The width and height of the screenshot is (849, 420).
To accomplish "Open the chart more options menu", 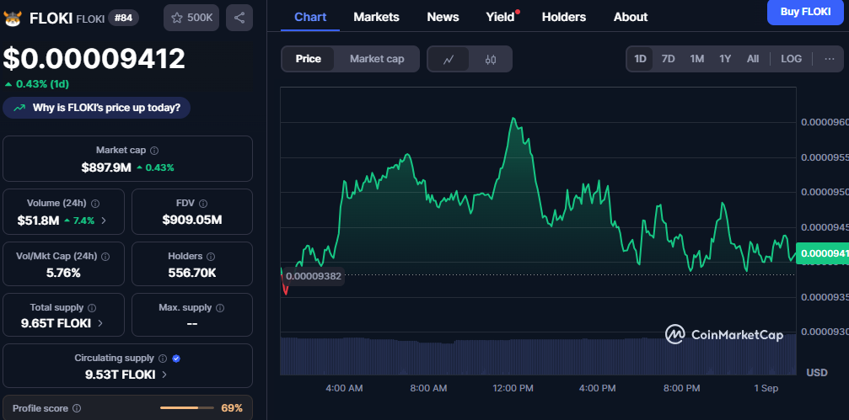I will tap(829, 59).
